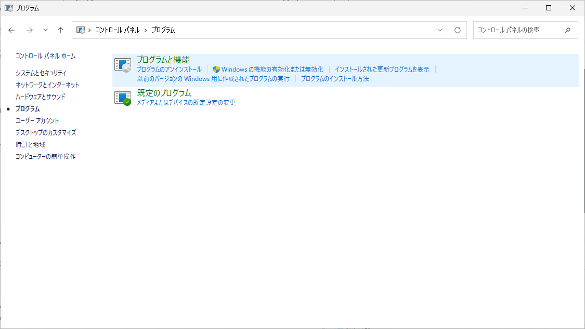Click メディアまたはデバイスの既定設定の変更
This screenshot has height=329, width=585.
[x=186, y=103]
